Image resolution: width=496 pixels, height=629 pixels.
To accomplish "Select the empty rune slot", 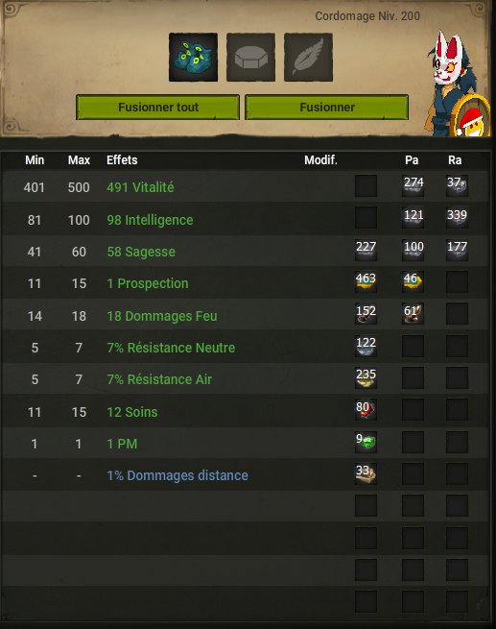I will click(x=250, y=58).
